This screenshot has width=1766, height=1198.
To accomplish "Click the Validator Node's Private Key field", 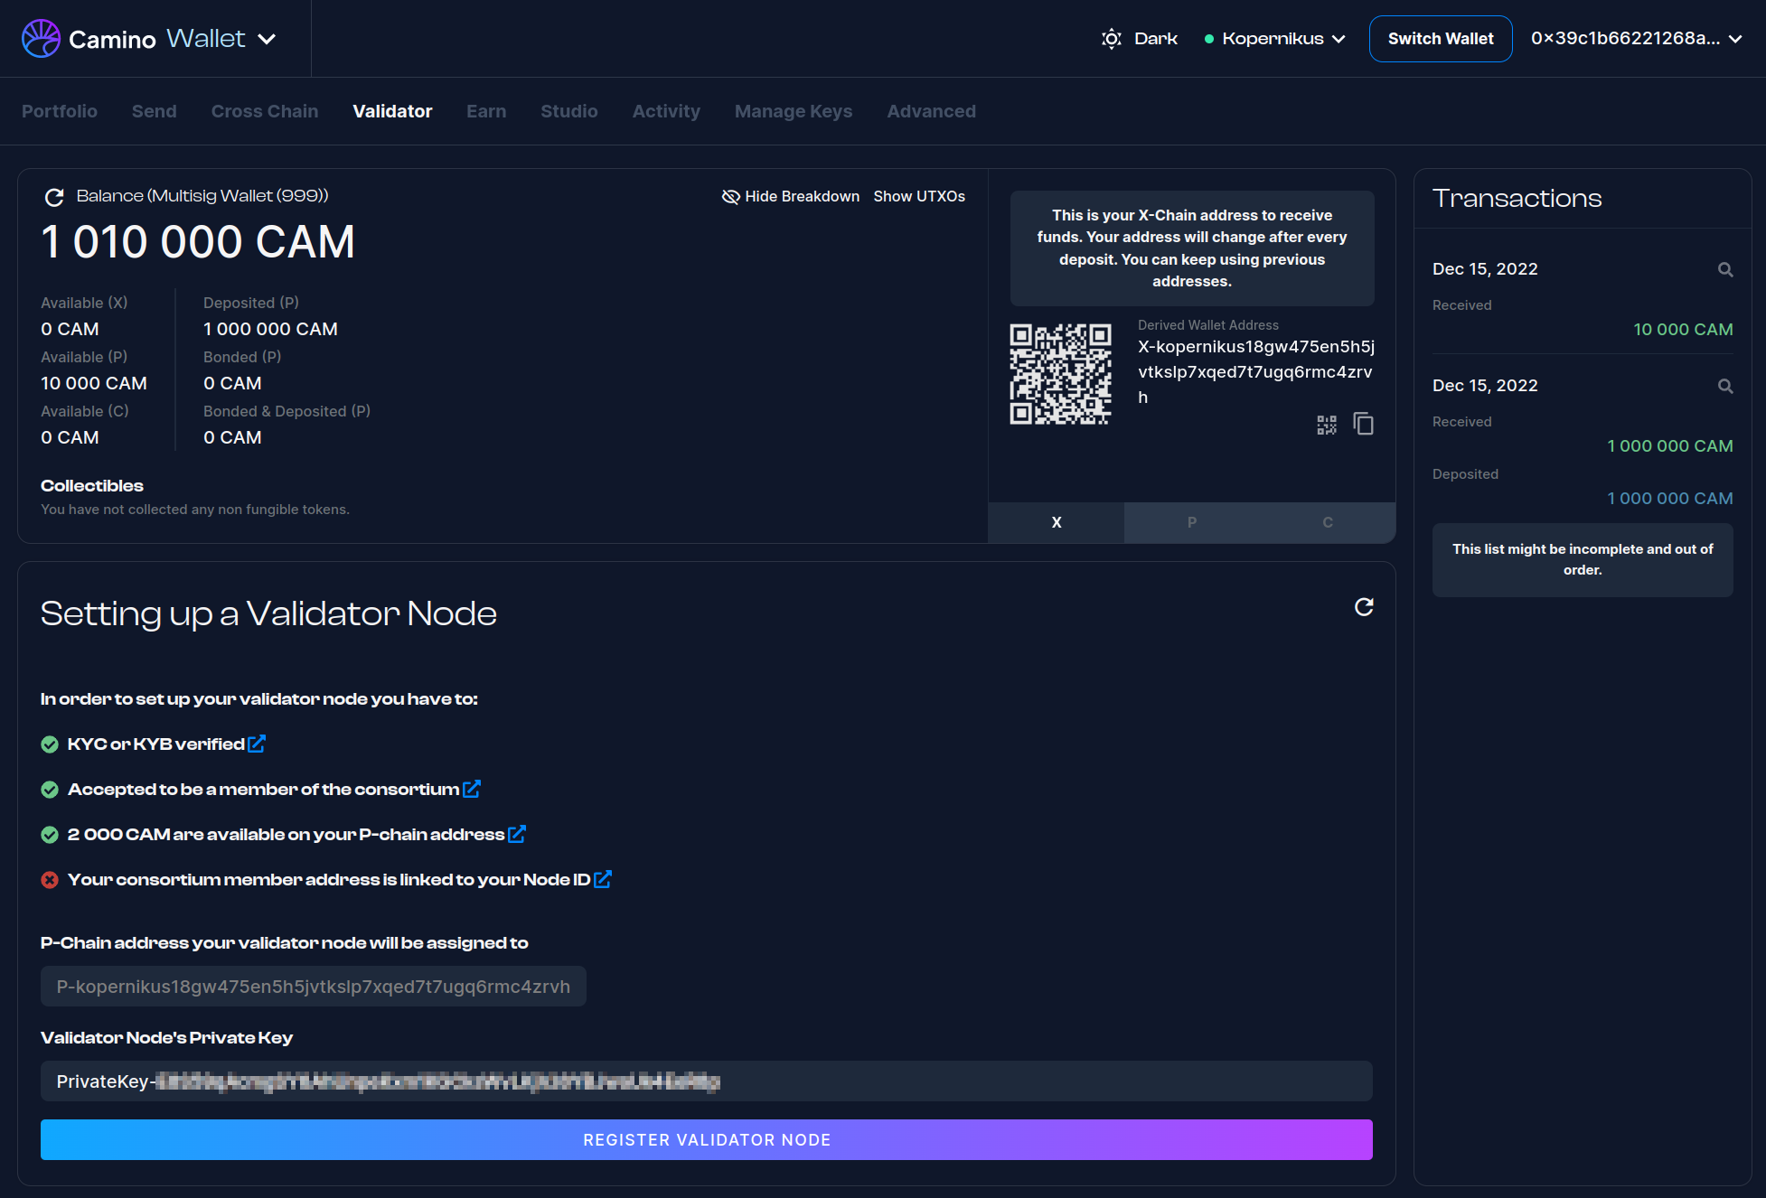I will tap(706, 1081).
